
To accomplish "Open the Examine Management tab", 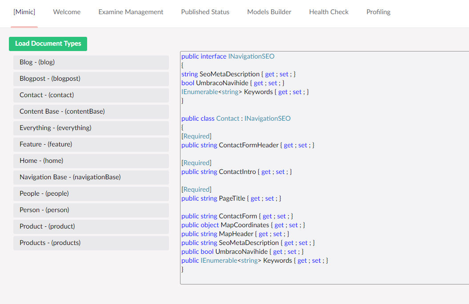I will (x=131, y=12).
